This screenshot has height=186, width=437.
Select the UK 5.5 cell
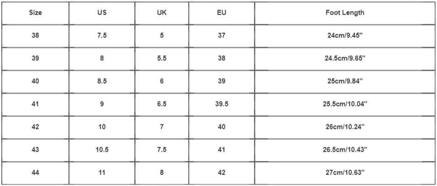(x=162, y=59)
